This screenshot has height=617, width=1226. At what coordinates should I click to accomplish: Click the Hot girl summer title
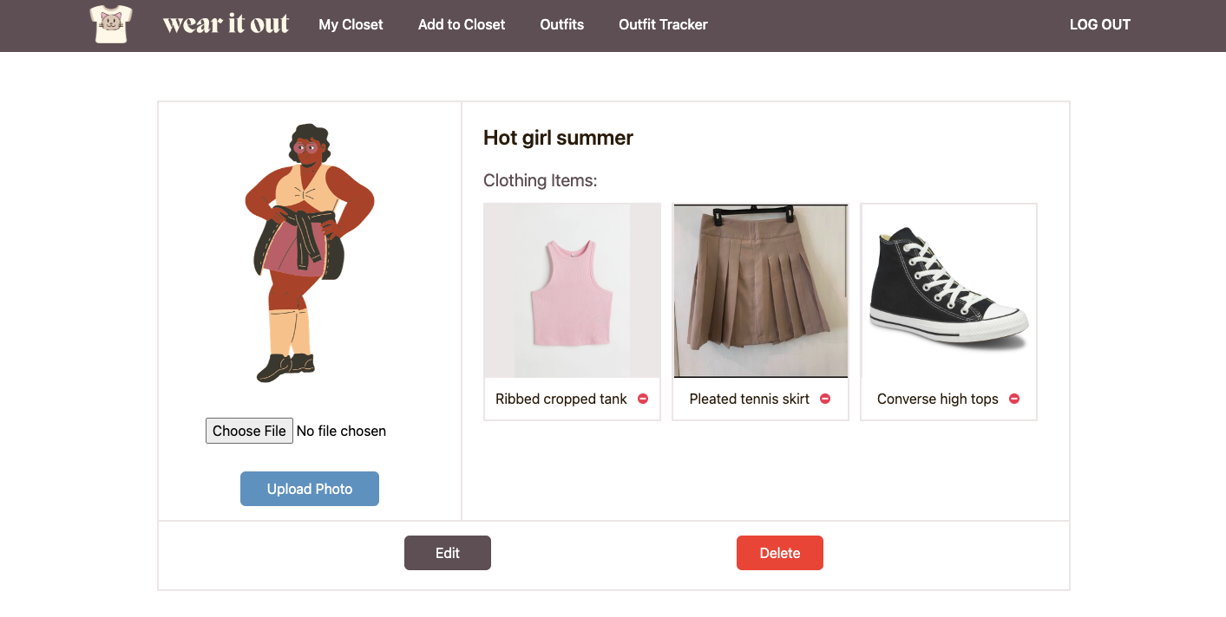tap(558, 137)
